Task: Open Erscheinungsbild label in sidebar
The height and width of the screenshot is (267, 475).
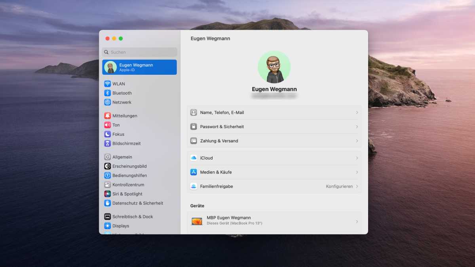Action: pyautogui.click(x=129, y=166)
